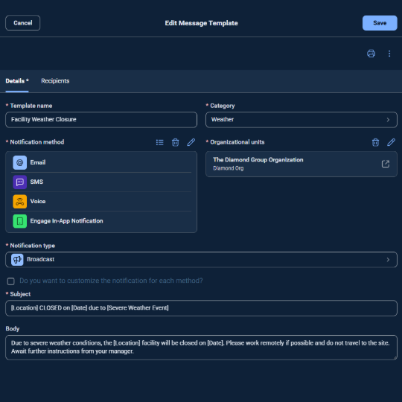Open Diamond Group Organization external link icon
The width and height of the screenshot is (402, 402).
click(x=386, y=164)
